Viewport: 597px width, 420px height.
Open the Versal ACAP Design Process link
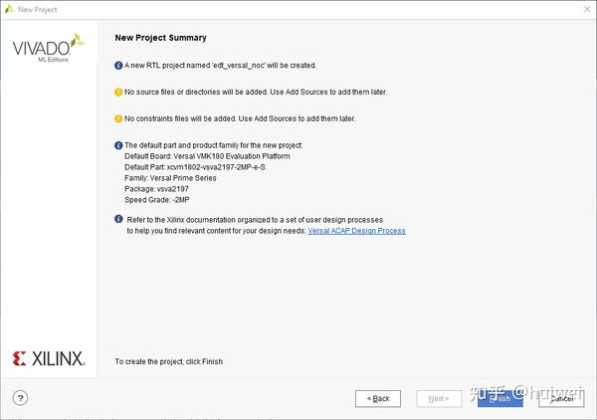pos(356,231)
